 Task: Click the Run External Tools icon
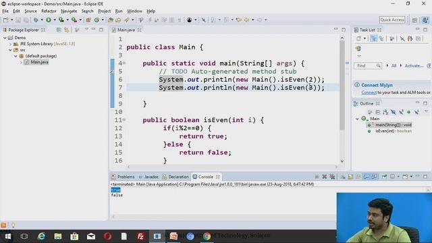point(74,20)
